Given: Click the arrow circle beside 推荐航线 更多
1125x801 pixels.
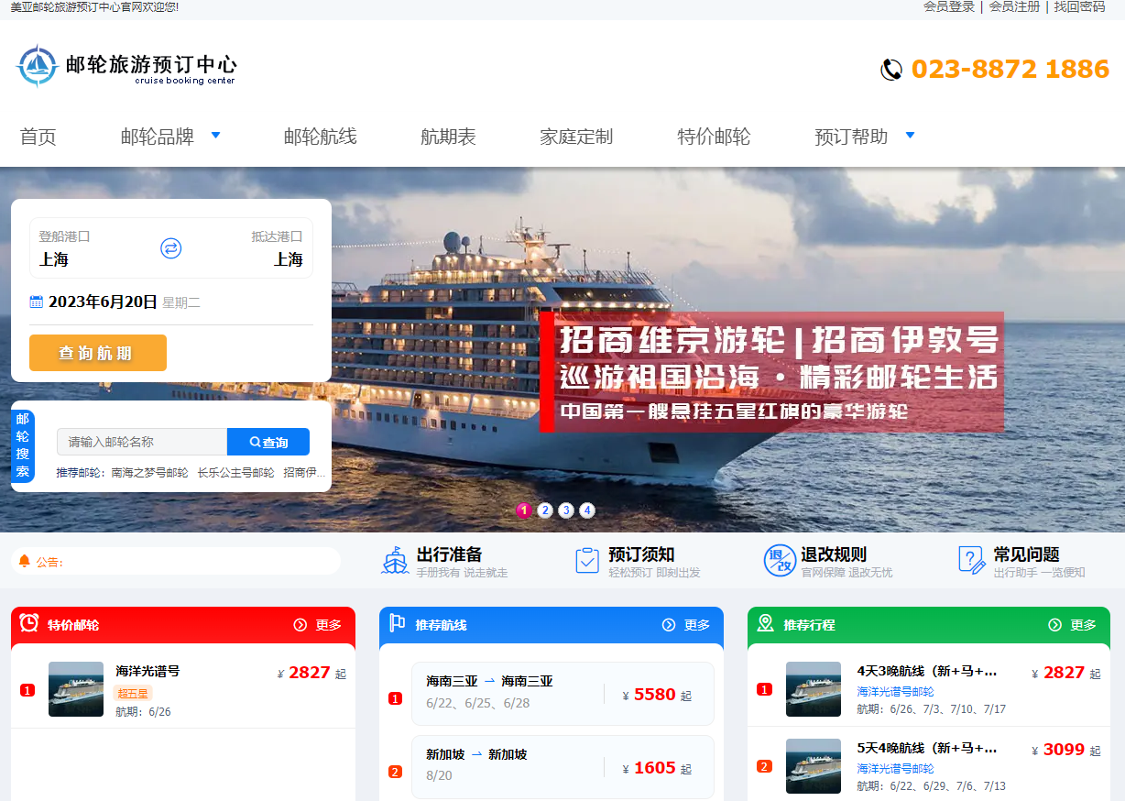Looking at the screenshot, I should pyautogui.click(x=669, y=625).
